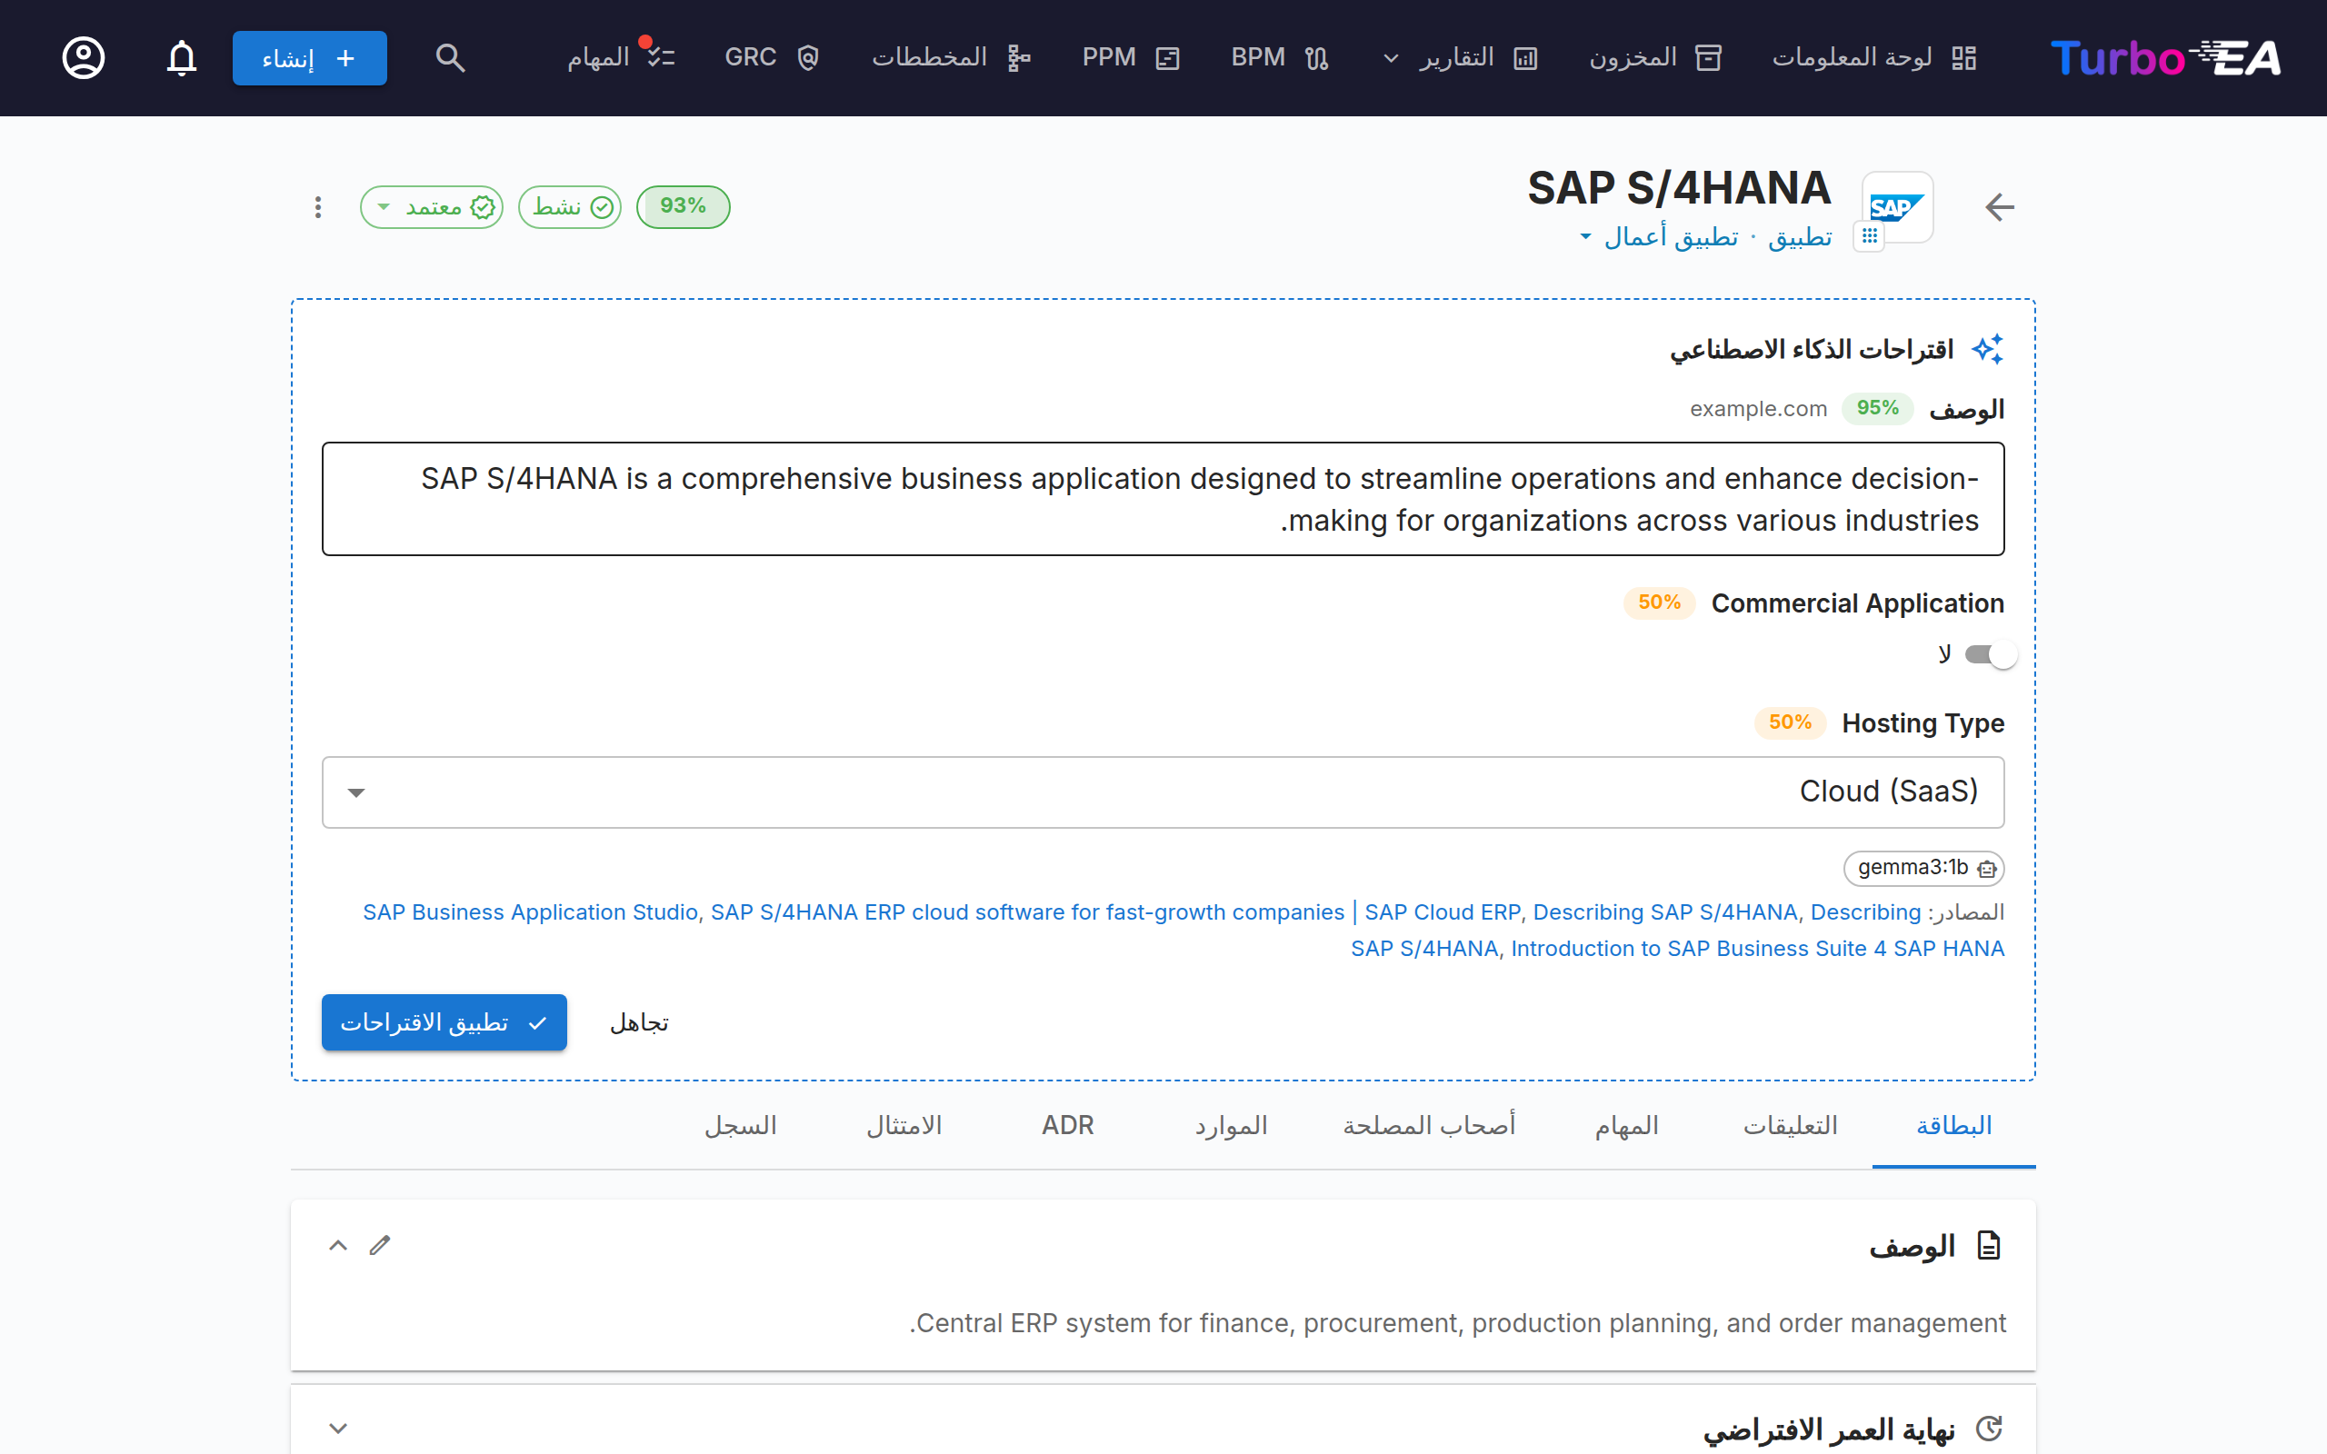This screenshot has width=2327, height=1454.
Task: Click تطبيق الاقتراحات apply suggestions button
Action: click(x=444, y=1022)
